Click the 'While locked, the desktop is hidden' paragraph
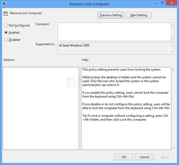179x165 pixels. (x=124, y=81)
